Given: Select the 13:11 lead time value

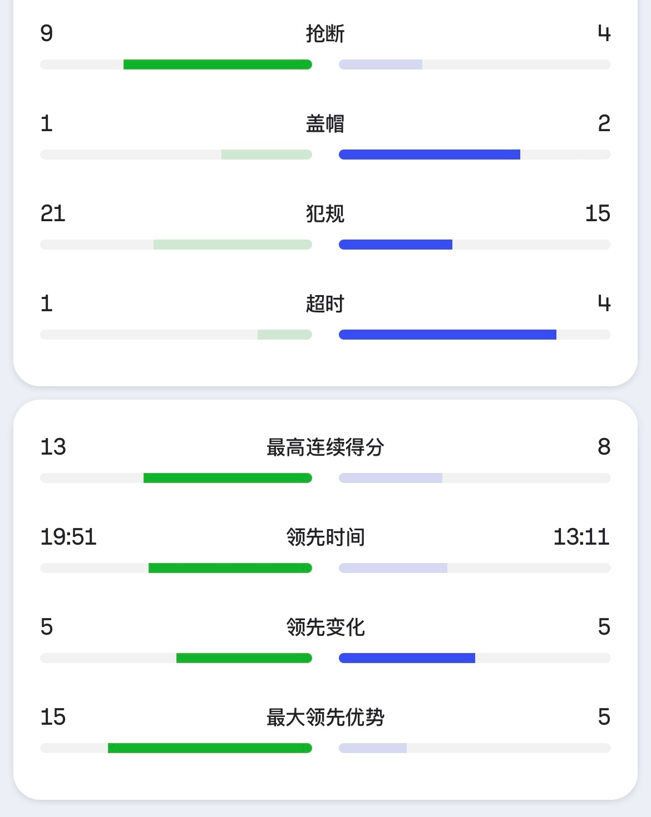Looking at the screenshot, I should pos(581,537).
